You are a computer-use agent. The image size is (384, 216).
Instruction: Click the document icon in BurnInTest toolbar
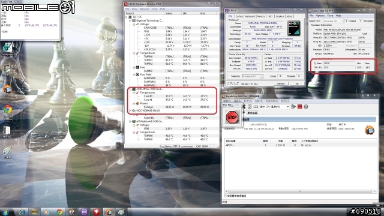(x=250, y=107)
